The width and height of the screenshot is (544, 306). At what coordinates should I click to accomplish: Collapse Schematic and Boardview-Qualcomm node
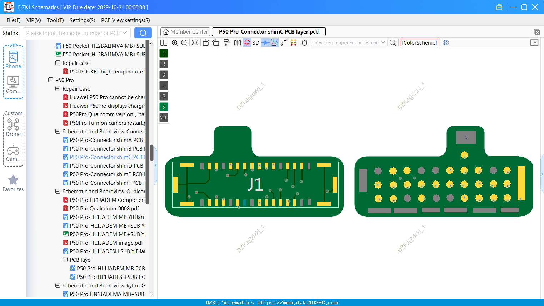tap(58, 191)
